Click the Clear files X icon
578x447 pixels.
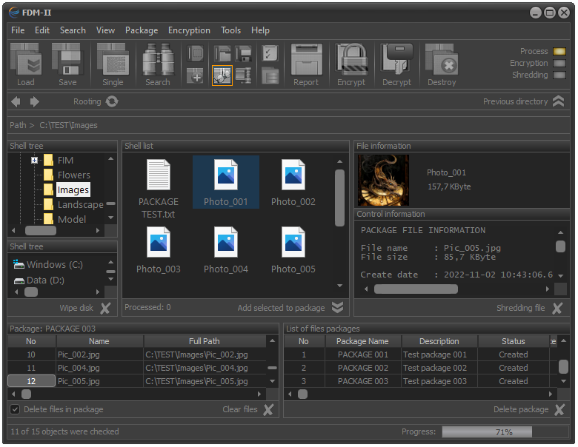tap(268, 409)
